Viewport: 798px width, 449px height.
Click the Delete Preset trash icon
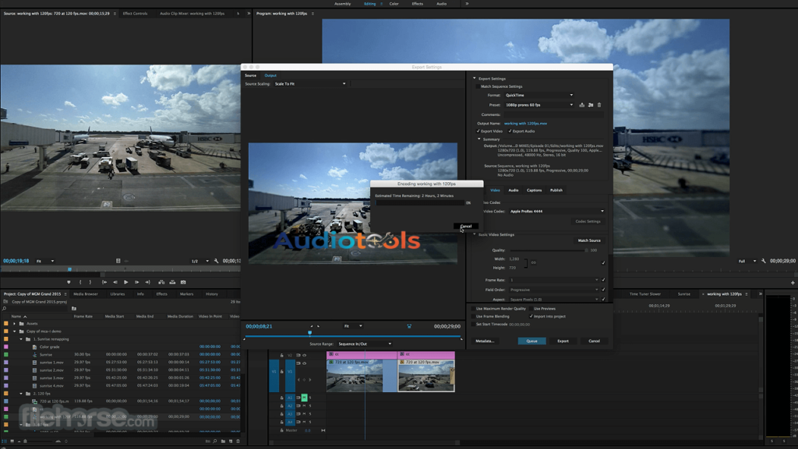tap(599, 105)
